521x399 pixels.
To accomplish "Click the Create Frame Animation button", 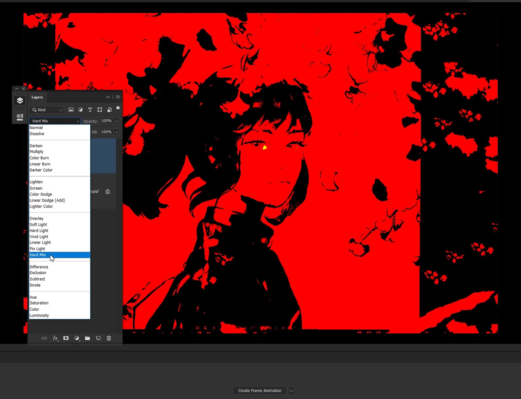I will tap(260, 391).
